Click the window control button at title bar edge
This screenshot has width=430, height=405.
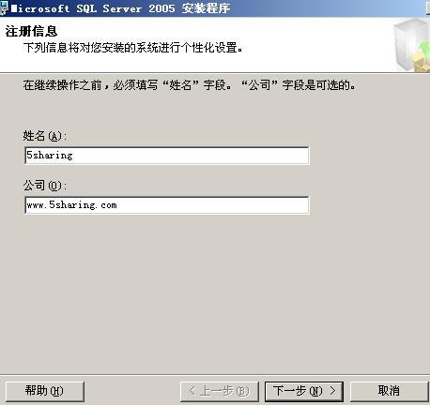(428, 7)
